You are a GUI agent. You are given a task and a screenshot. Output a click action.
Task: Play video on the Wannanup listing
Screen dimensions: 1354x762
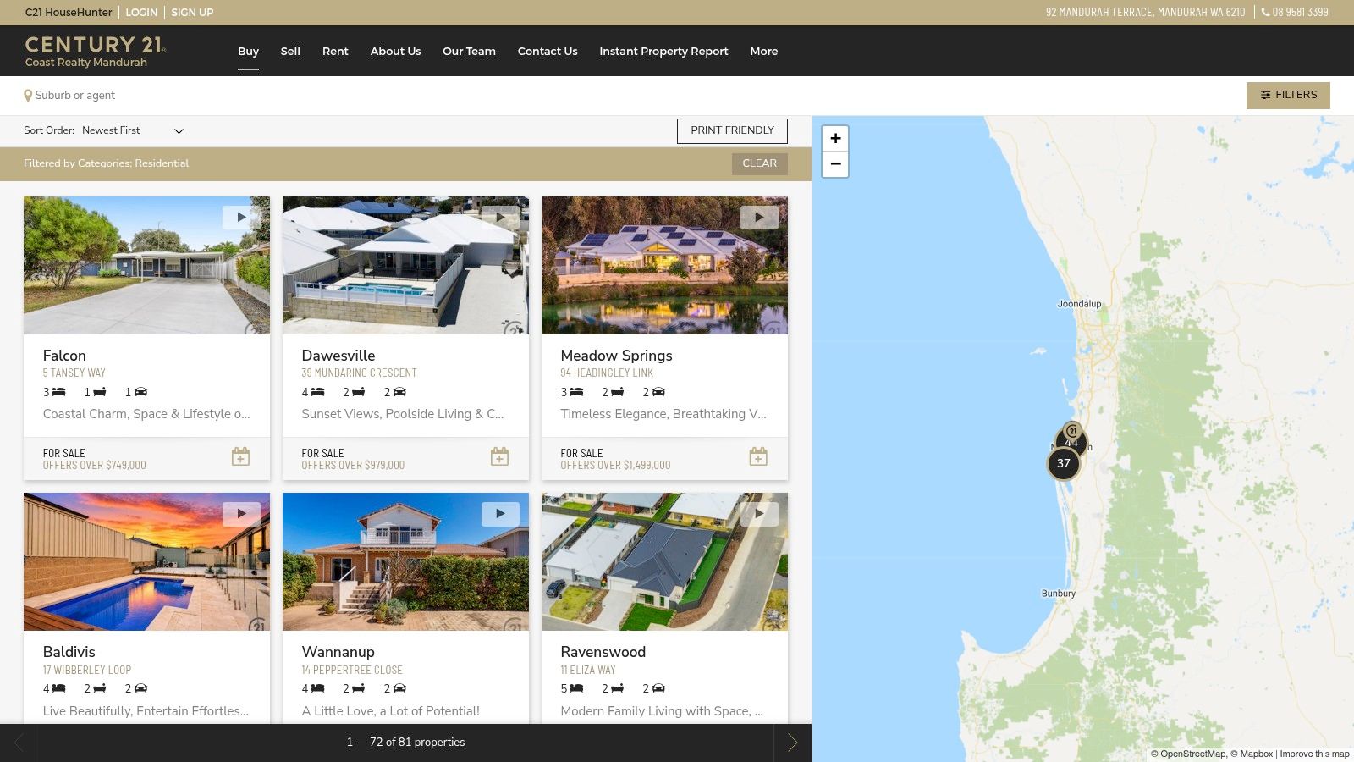pyautogui.click(x=500, y=514)
